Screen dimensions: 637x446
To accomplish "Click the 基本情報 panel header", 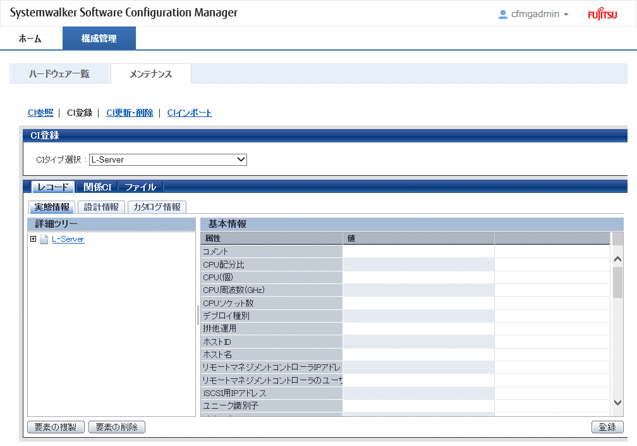I will pos(412,224).
